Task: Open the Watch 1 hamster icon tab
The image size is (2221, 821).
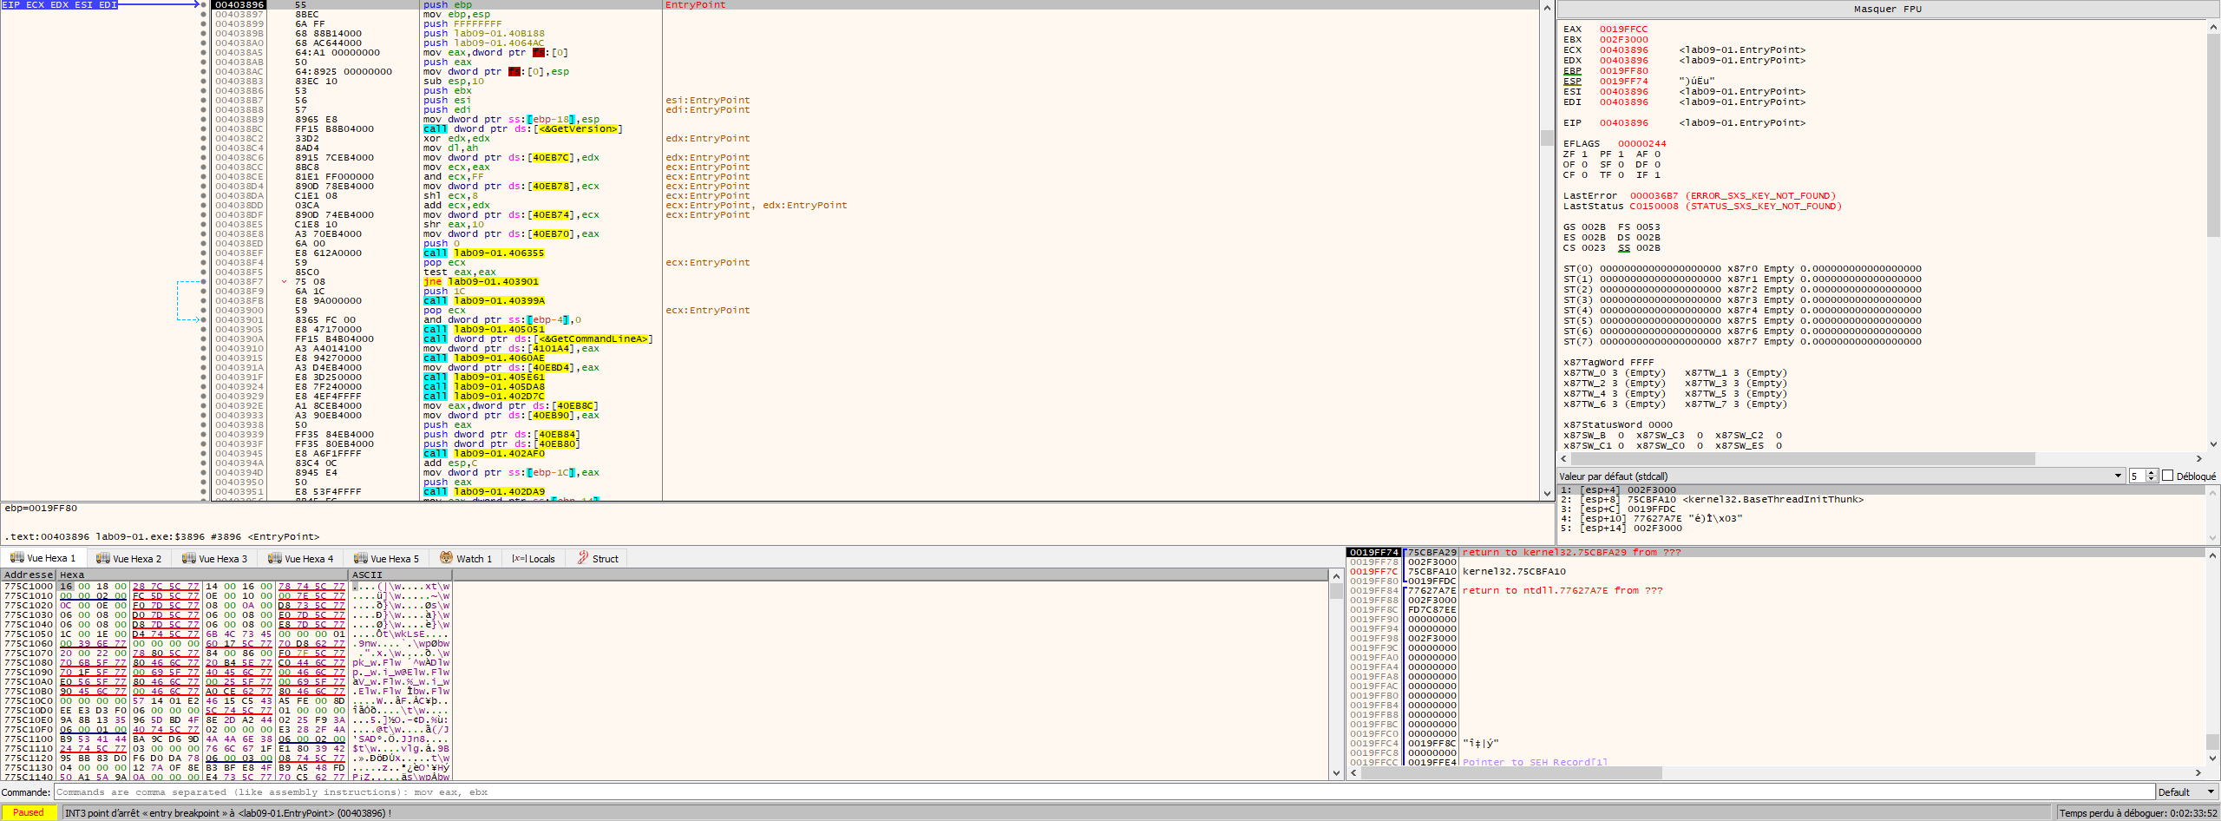Action: pyautogui.click(x=466, y=558)
